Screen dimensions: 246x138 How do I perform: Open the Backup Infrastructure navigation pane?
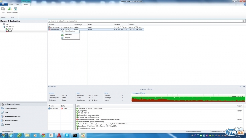point(24,116)
